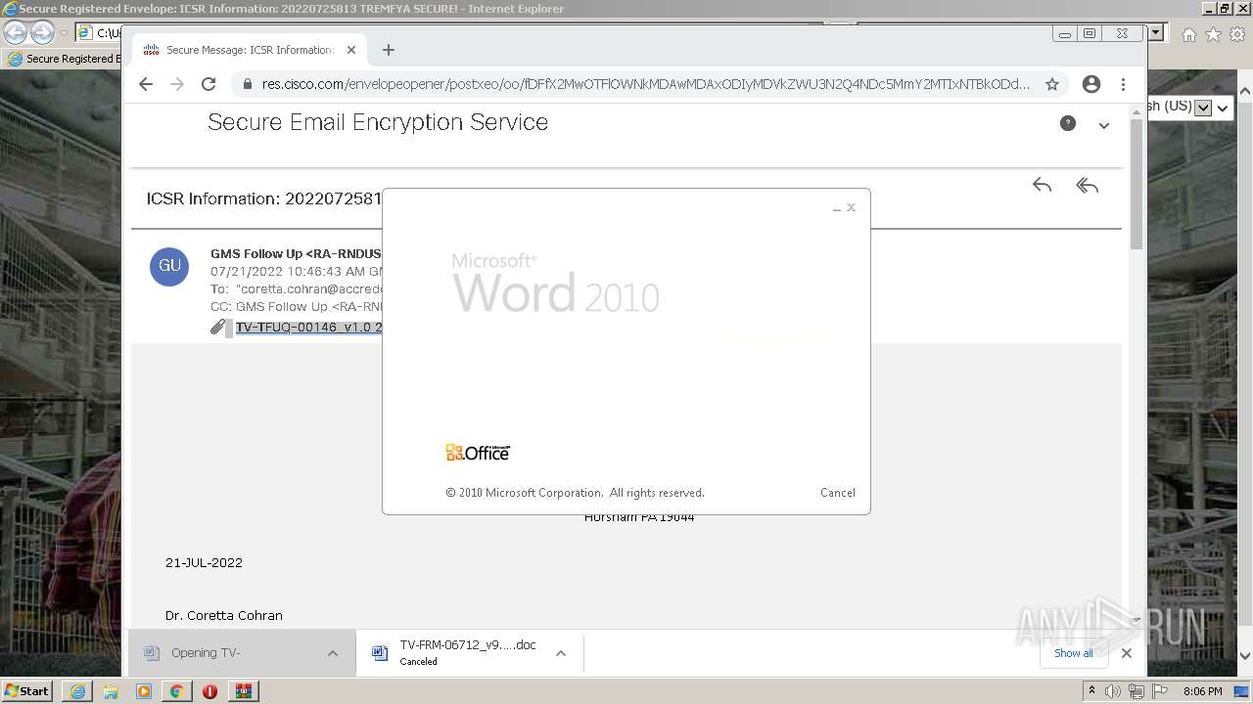Open the Chrome three-dot menu
The image size is (1253, 704).
1123,84
